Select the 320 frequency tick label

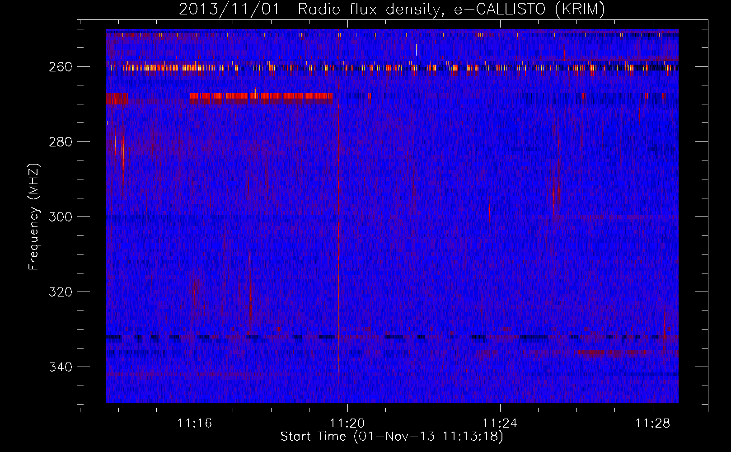61,292
